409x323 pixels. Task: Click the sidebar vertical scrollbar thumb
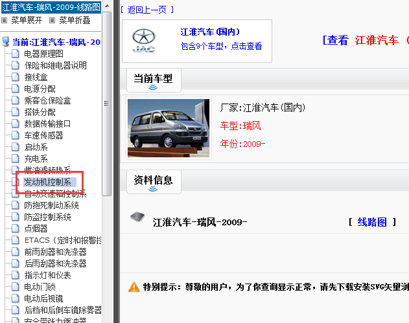(x=106, y=104)
